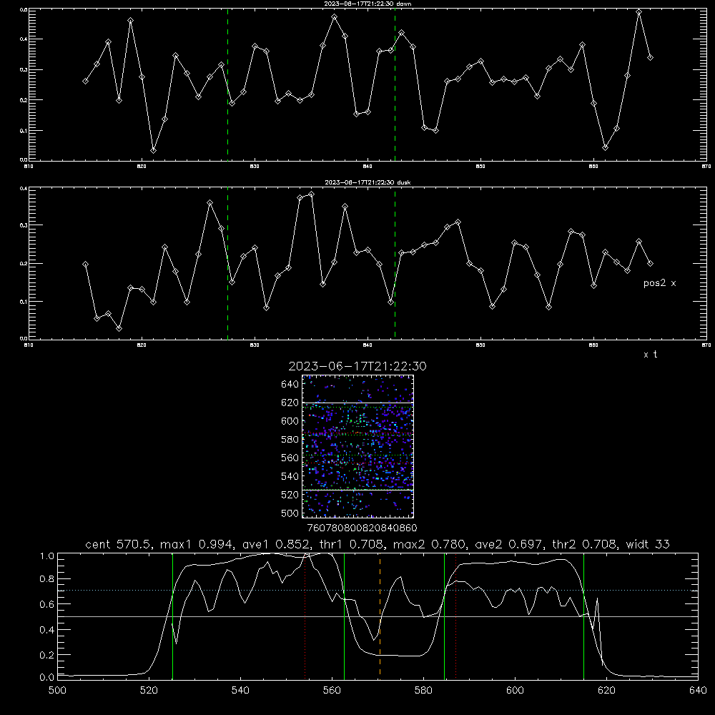Click the lower white horizontal line in the image panel
This screenshot has width=715, height=715.
click(358, 490)
